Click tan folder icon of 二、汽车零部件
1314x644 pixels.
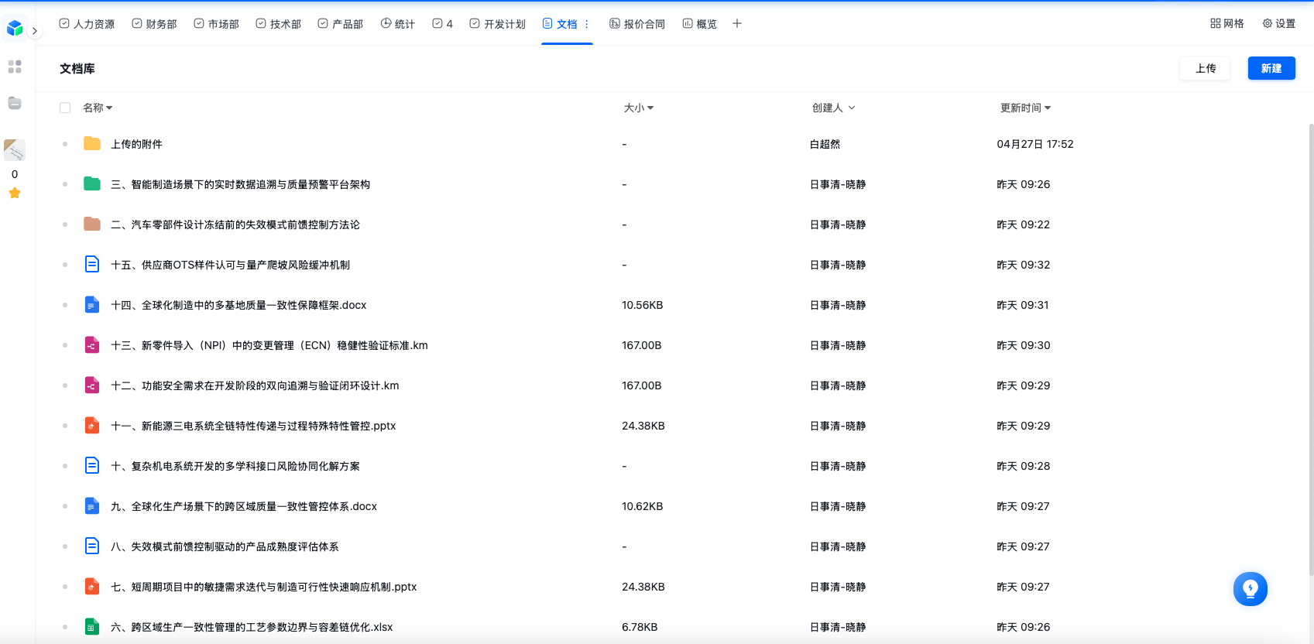pos(92,224)
